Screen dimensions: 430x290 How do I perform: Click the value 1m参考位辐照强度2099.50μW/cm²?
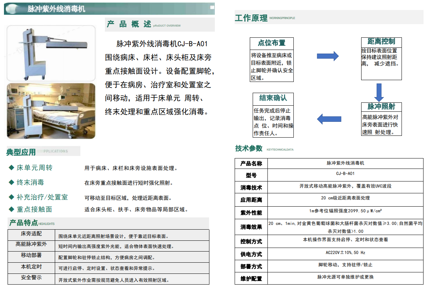(345, 211)
